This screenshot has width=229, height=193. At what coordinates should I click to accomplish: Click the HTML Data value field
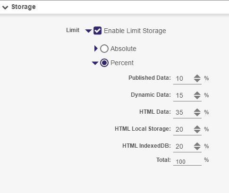[x=183, y=112]
